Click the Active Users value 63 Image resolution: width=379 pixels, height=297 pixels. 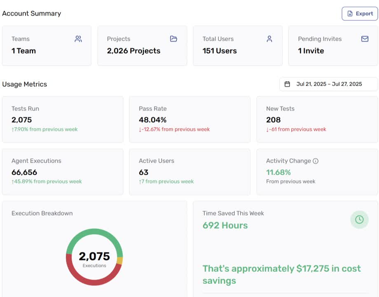tap(144, 172)
